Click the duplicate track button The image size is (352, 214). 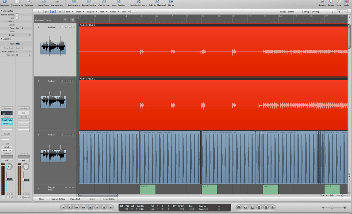pos(72,20)
